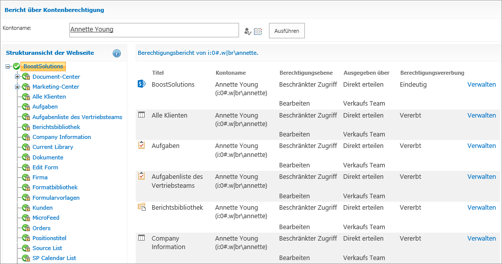The image size is (502, 264).
Task: Select Marketing-Center in the tree
Action: (56, 87)
